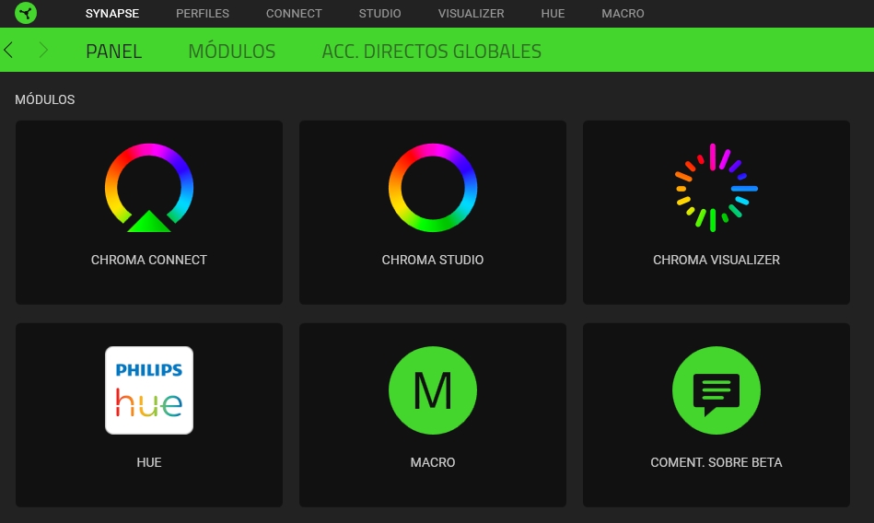
Task: Click the MÓDULOS section heading
Action: click(x=44, y=99)
